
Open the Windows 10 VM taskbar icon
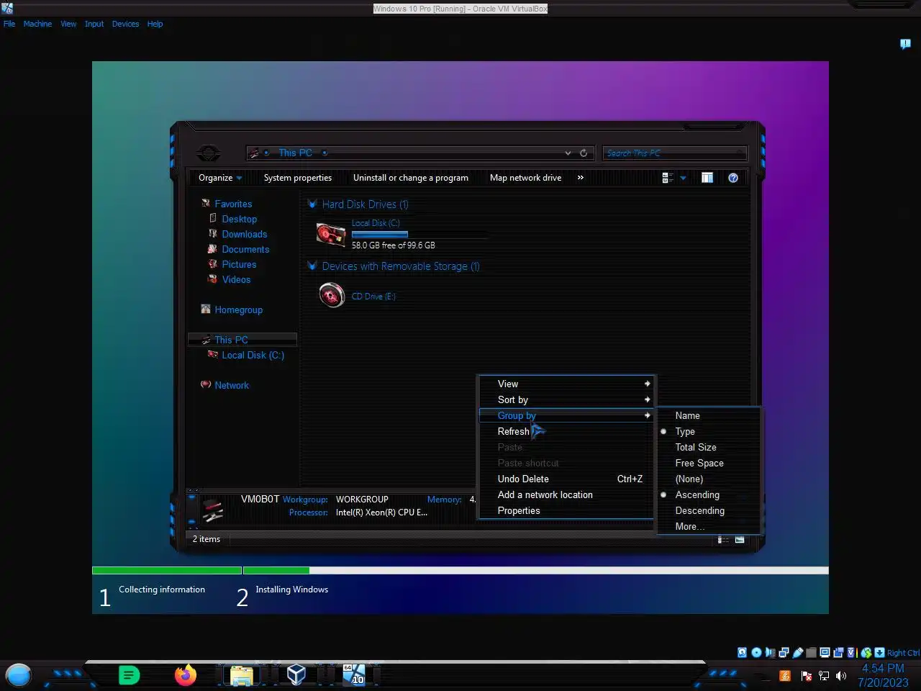353,674
